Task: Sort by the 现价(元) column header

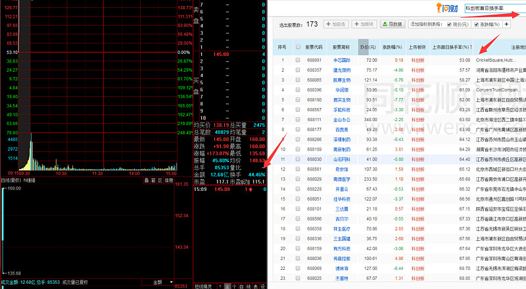Action: point(368,47)
